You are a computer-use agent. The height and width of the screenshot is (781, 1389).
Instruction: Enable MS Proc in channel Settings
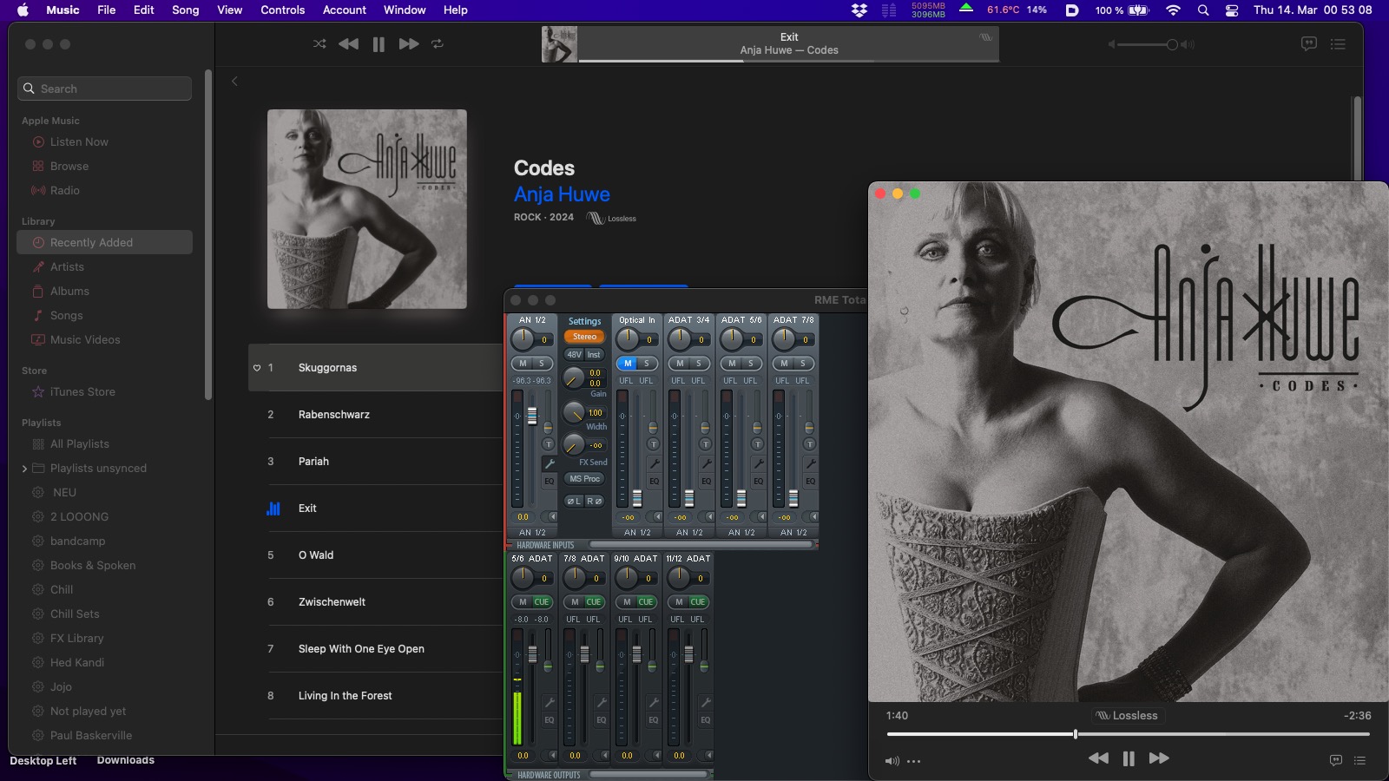coord(584,478)
